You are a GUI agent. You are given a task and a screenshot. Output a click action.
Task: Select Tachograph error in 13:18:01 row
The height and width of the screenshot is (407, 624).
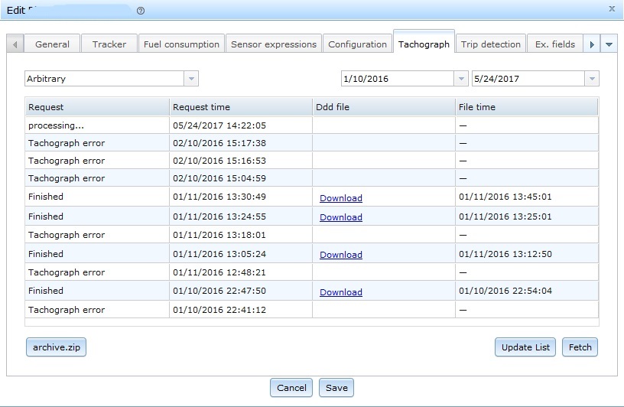tap(67, 235)
